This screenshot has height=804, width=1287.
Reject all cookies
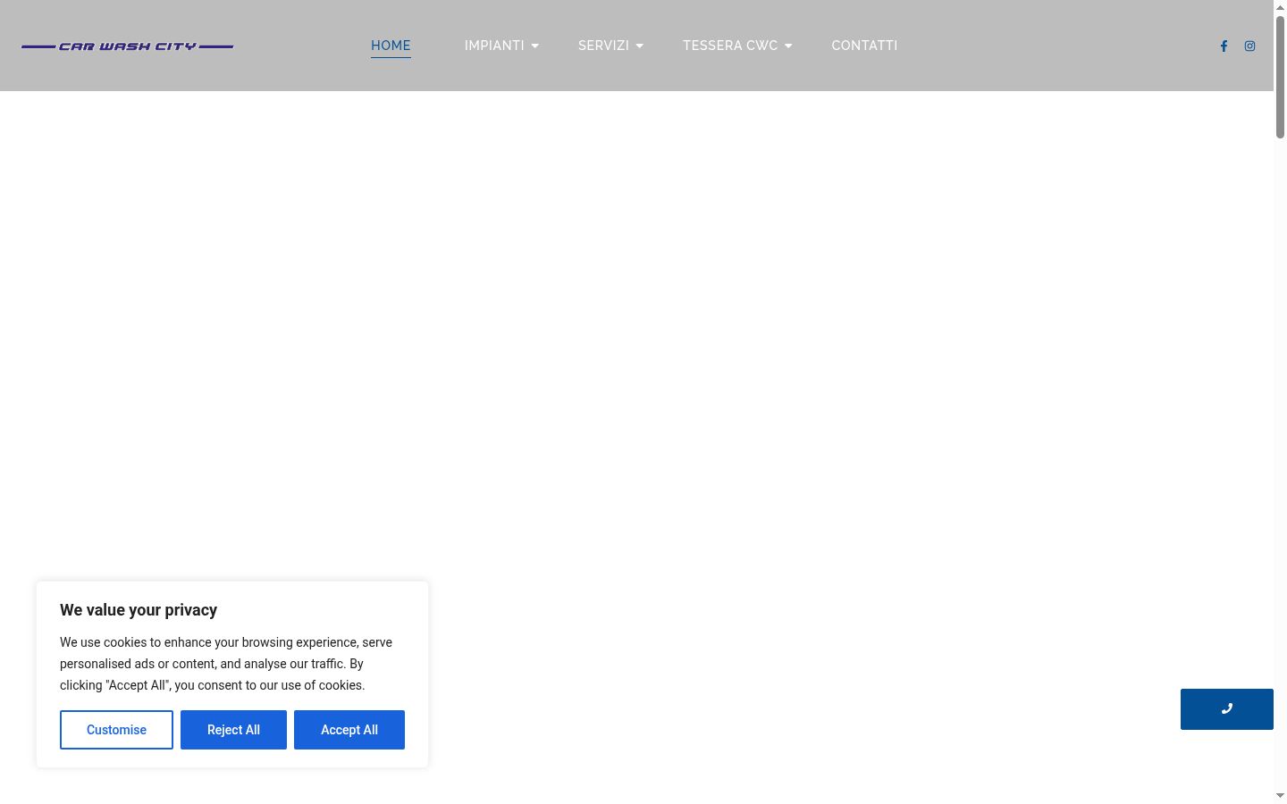click(x=233, y=730)
